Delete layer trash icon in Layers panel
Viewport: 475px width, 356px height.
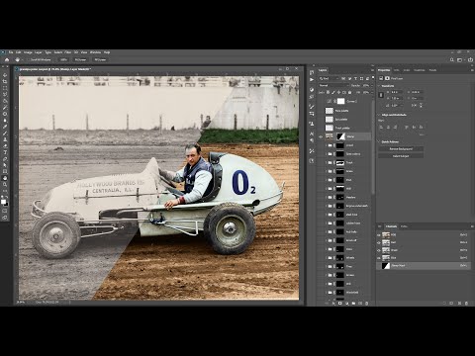tap(367, 303)
